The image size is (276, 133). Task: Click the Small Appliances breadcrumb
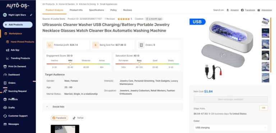pos(109,4)
